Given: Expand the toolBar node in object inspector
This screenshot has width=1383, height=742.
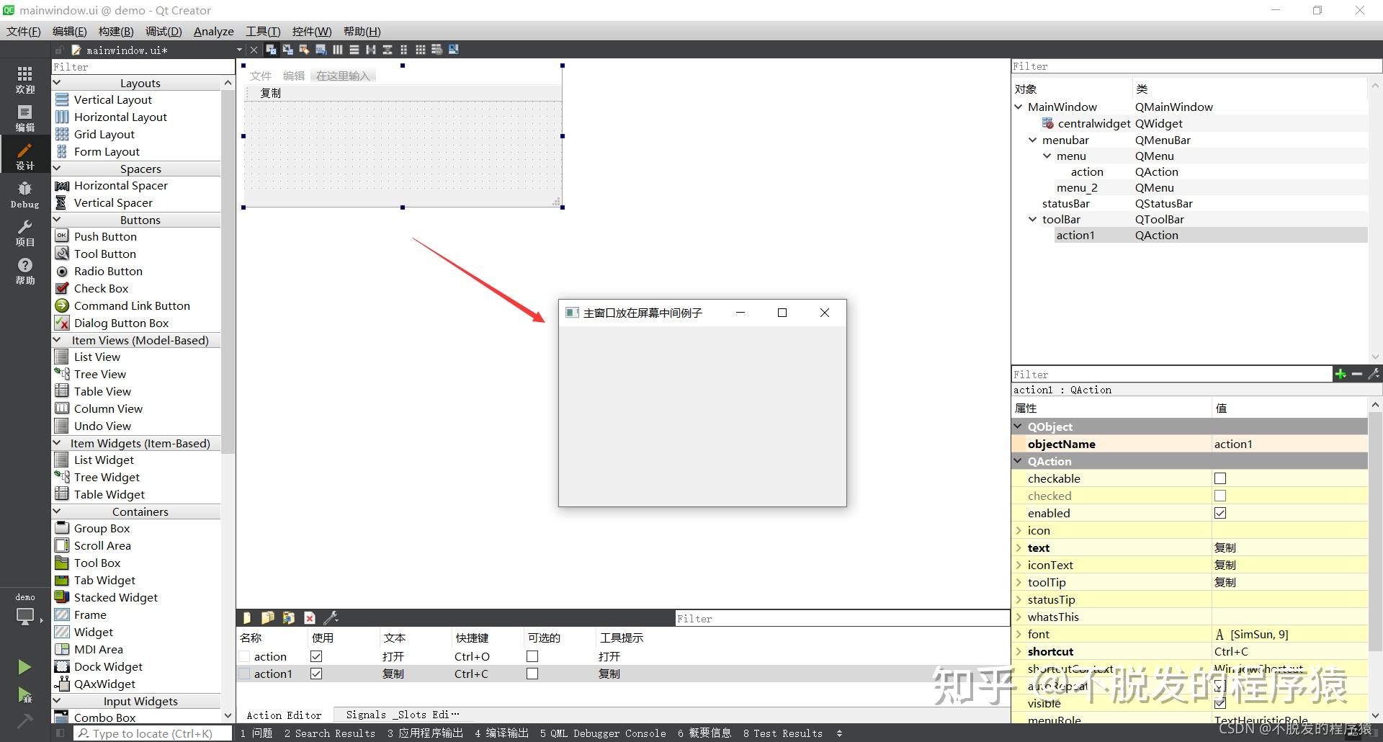Looking at the screenshot, I should pos(1033,219).
